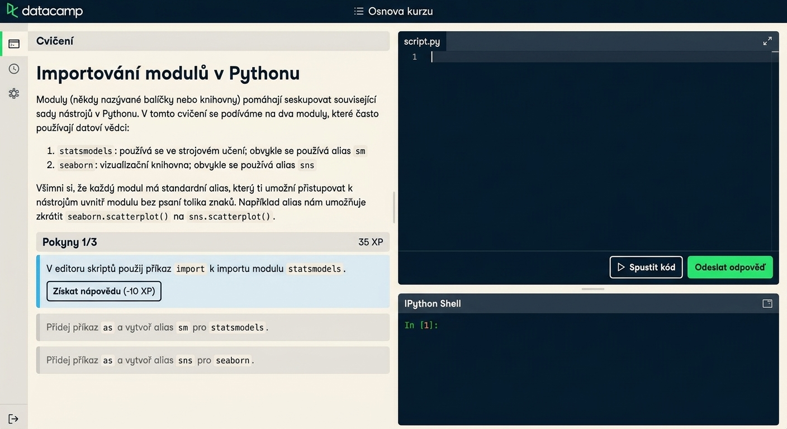Open the exercise panel icon in sidebar
This screenshot has width=787, height=429.
(x=14, y=44)
